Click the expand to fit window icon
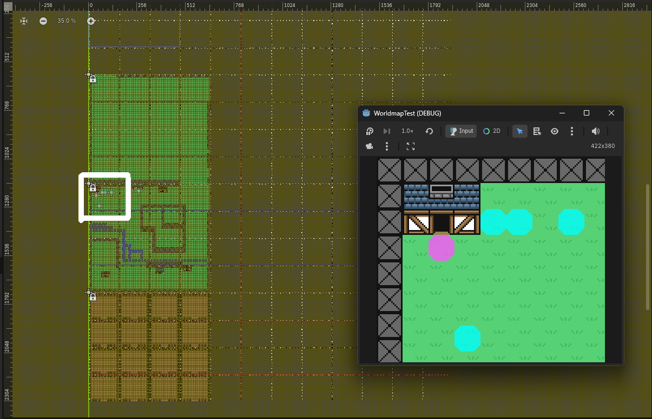The image size is (652, 419). (x=411, y=146)
